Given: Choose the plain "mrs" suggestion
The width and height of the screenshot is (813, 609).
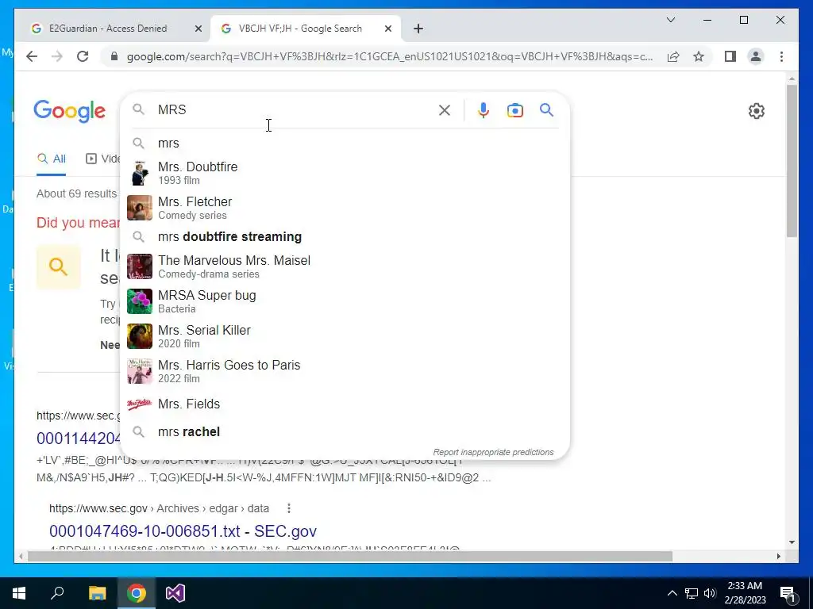Looking at the screenshot, I should click(345, 143).
